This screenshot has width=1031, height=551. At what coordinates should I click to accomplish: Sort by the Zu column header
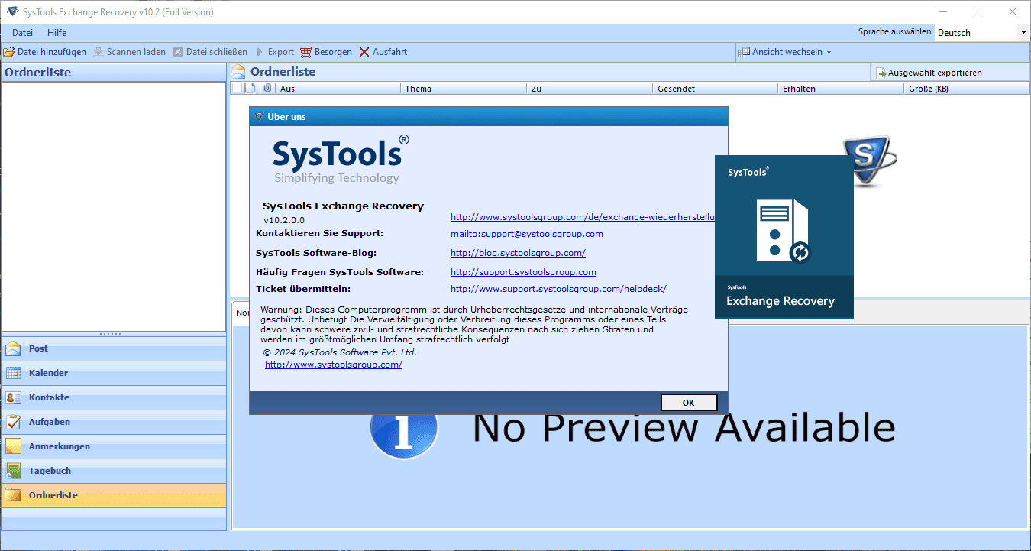click(x=591, y=89)
